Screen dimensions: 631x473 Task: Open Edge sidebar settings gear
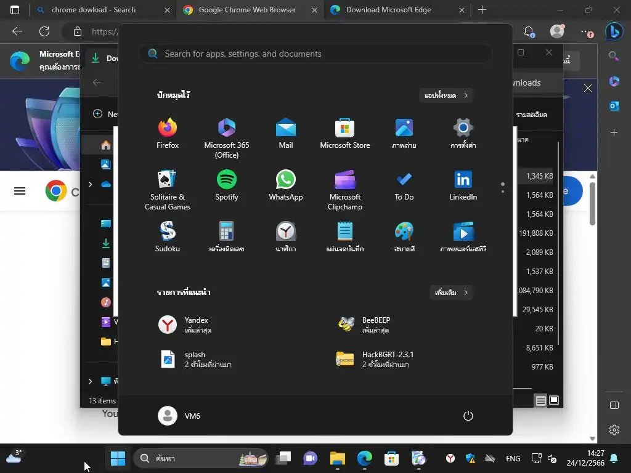(x=614, y=430)
